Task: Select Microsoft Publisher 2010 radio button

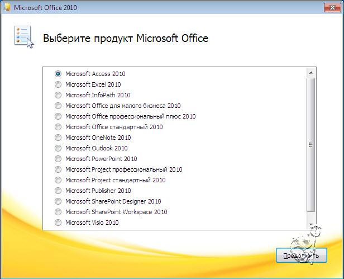Action: point(58,191)
